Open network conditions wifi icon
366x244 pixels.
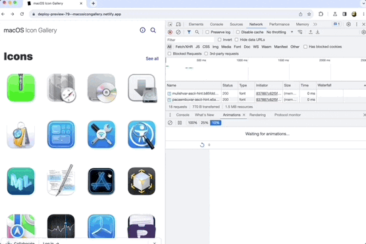[300, 32]
